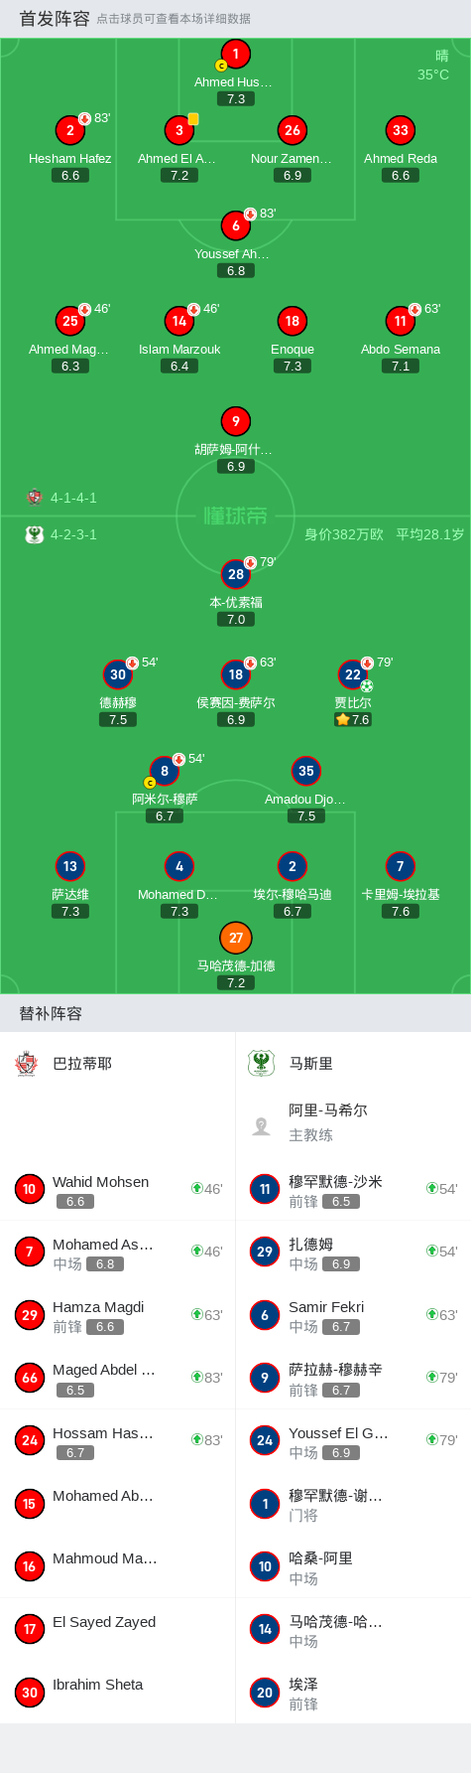Open the 马斯里 team logo in substitutes

pyautogui.click(x=261, y=1064)
